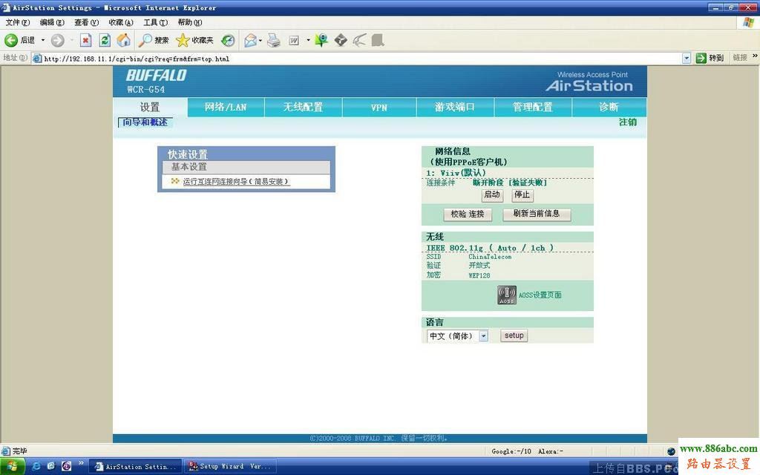Click in the URL address field

[356, 58]
